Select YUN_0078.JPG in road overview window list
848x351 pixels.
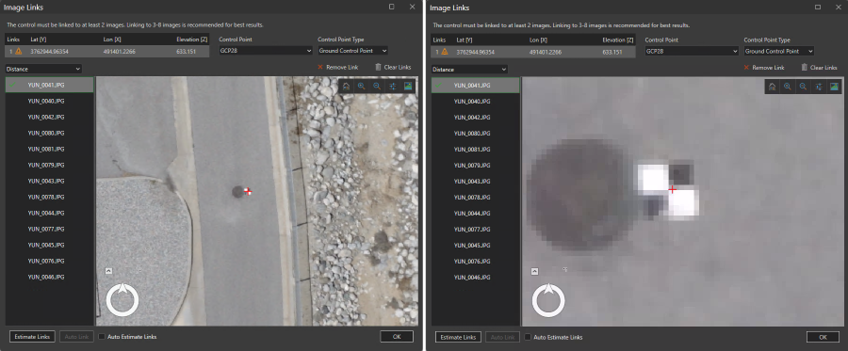point(49,197)
